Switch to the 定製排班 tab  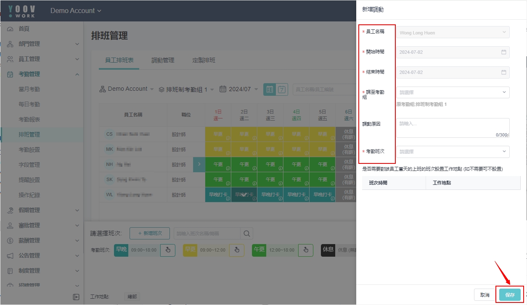coord(204,60)
